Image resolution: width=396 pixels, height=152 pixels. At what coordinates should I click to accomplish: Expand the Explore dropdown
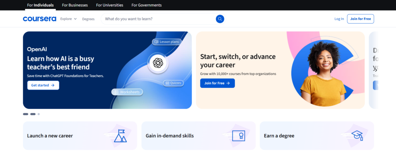coord(68,19)
